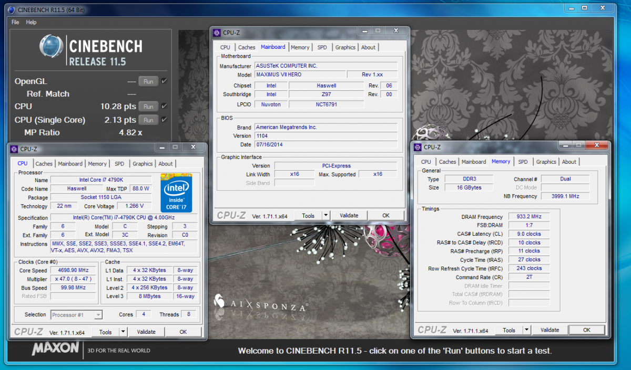
Task: Click Tools button in the Memory window
Action: (509, 330)
